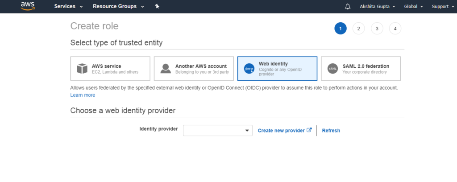Click the pin shortcut icon in navbar
Image resolution: width=457 pixels, height=182 pixels.
(x=157, y=6)
